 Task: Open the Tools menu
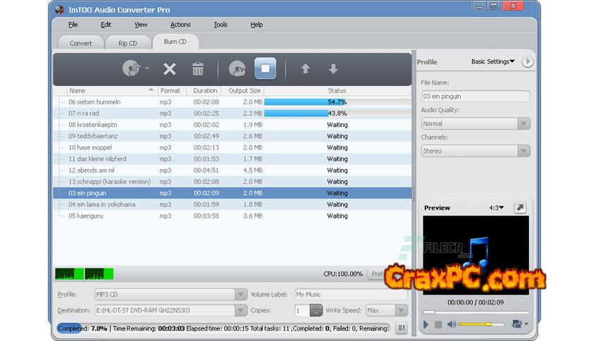221,25
